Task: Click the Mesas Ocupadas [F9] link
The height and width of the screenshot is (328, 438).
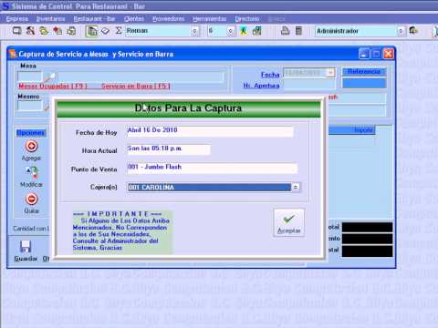Action: (x=53, y=86)
